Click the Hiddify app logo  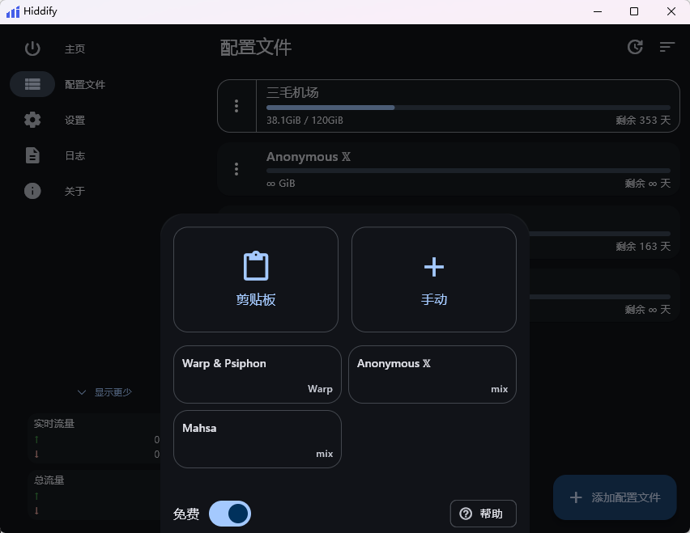tap(13, 12)
